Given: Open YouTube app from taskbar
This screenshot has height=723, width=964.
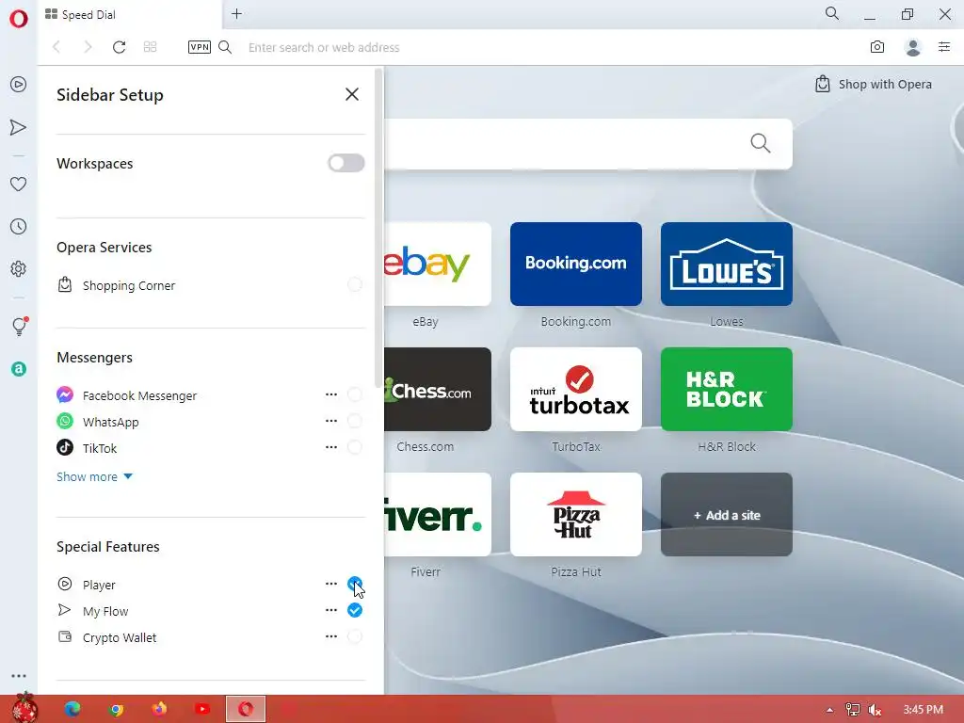Looking at the screenshot, I should tap(202, 709).
